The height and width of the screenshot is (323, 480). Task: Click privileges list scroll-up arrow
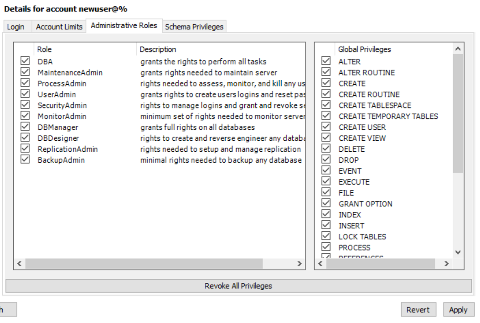point(458,49)
